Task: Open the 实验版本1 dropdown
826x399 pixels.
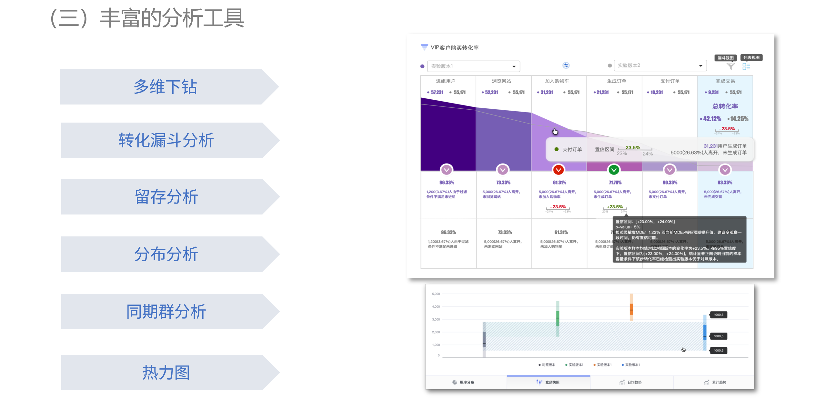Action: click(473, 66)
